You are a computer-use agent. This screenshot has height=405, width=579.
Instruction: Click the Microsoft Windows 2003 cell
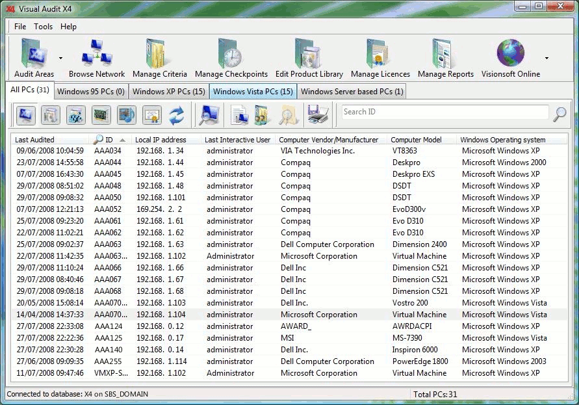(504, 361)
